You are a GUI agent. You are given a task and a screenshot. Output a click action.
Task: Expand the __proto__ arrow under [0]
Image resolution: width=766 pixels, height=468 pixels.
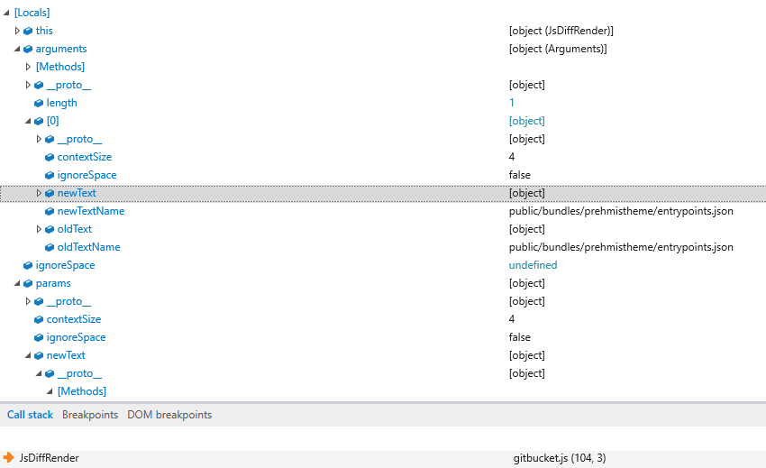click(39, 139)
